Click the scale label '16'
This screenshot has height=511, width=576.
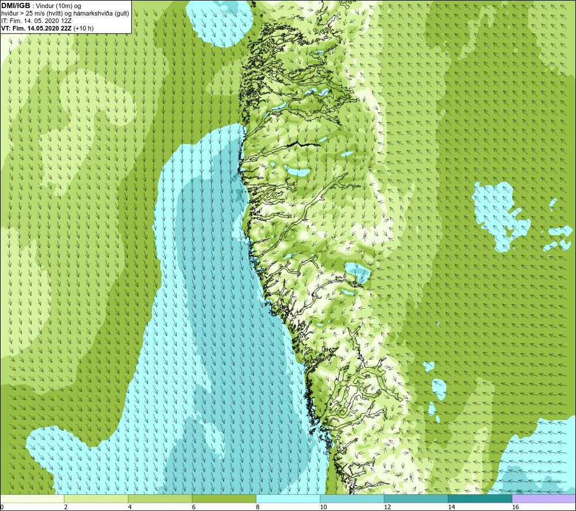pyautogui.click(x=516, y=507)
